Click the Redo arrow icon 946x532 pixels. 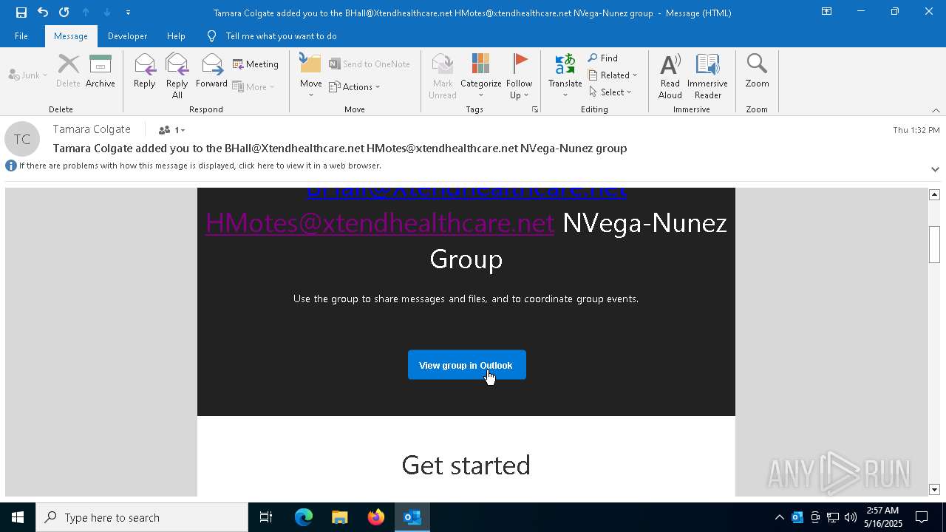64,12
